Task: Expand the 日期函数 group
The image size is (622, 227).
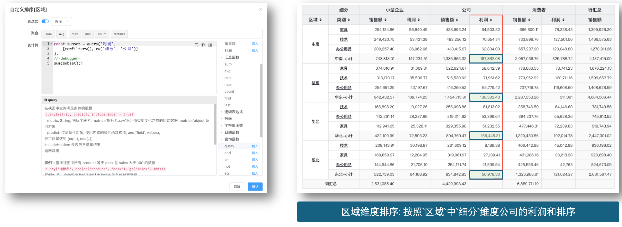Action: coord(221,132)
